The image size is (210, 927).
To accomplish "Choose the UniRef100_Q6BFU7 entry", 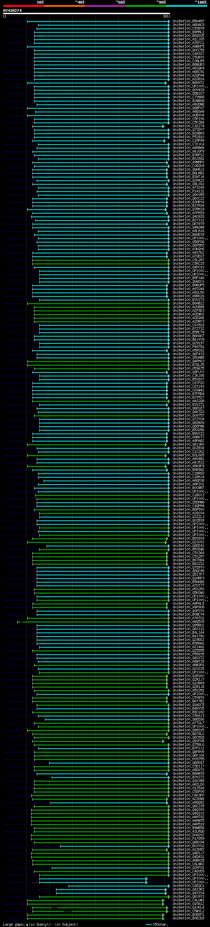I will click(x=188, y=108).
